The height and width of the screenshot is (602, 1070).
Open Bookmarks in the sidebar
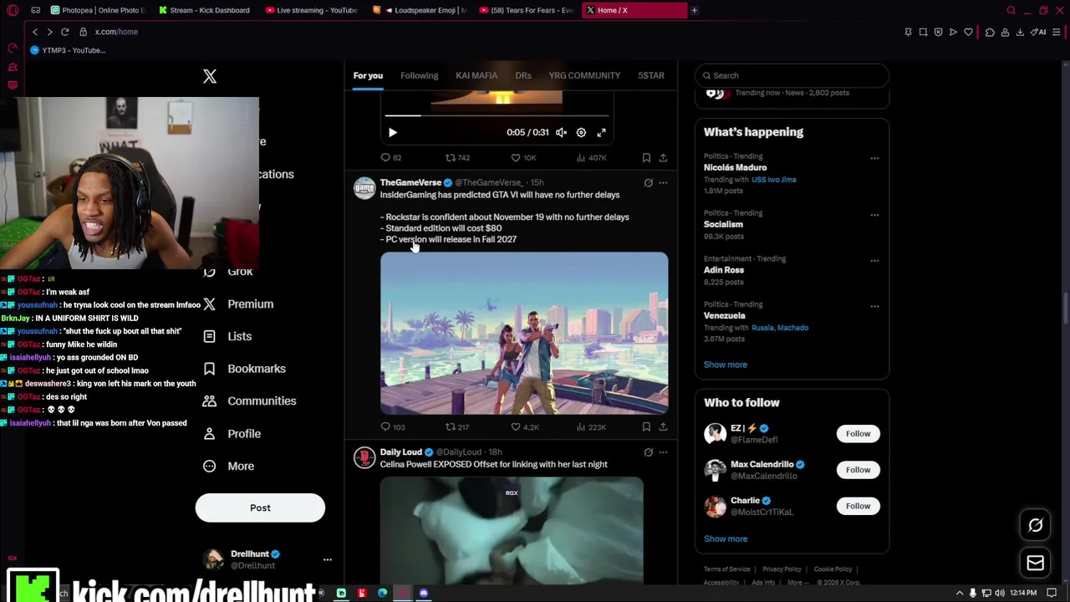[244, 369]
